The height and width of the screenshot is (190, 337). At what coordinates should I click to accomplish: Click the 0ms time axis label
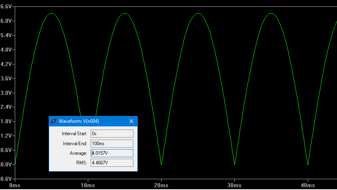[x=15, y=186]
